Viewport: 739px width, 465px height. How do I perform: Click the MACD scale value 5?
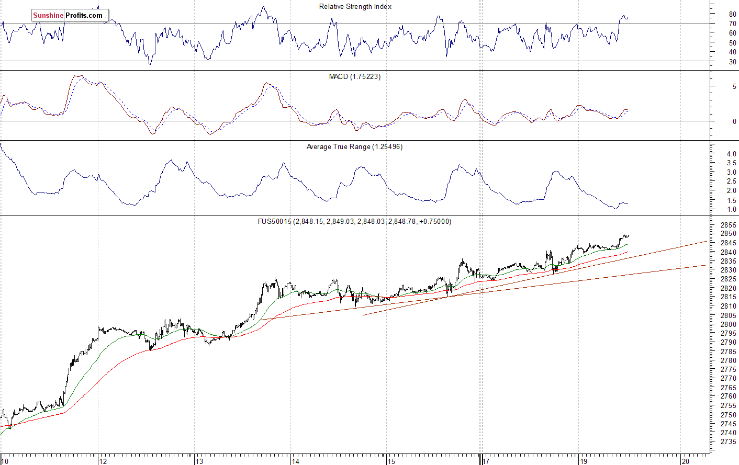coord(734,86)
